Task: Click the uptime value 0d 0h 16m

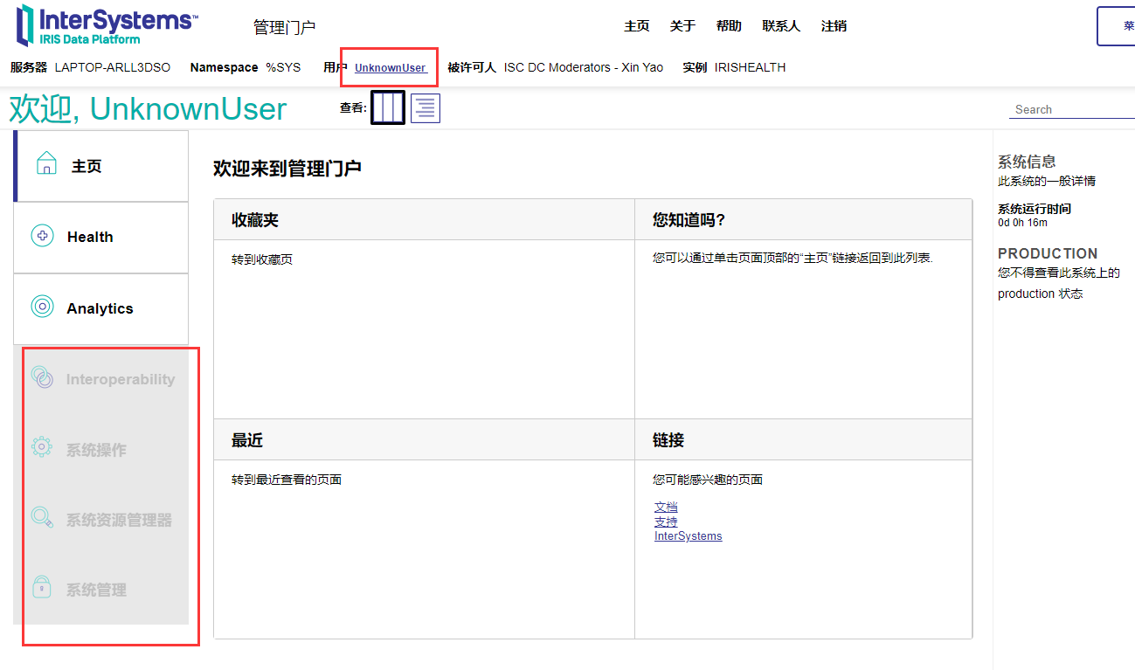Action: (x=1022, y=223)
